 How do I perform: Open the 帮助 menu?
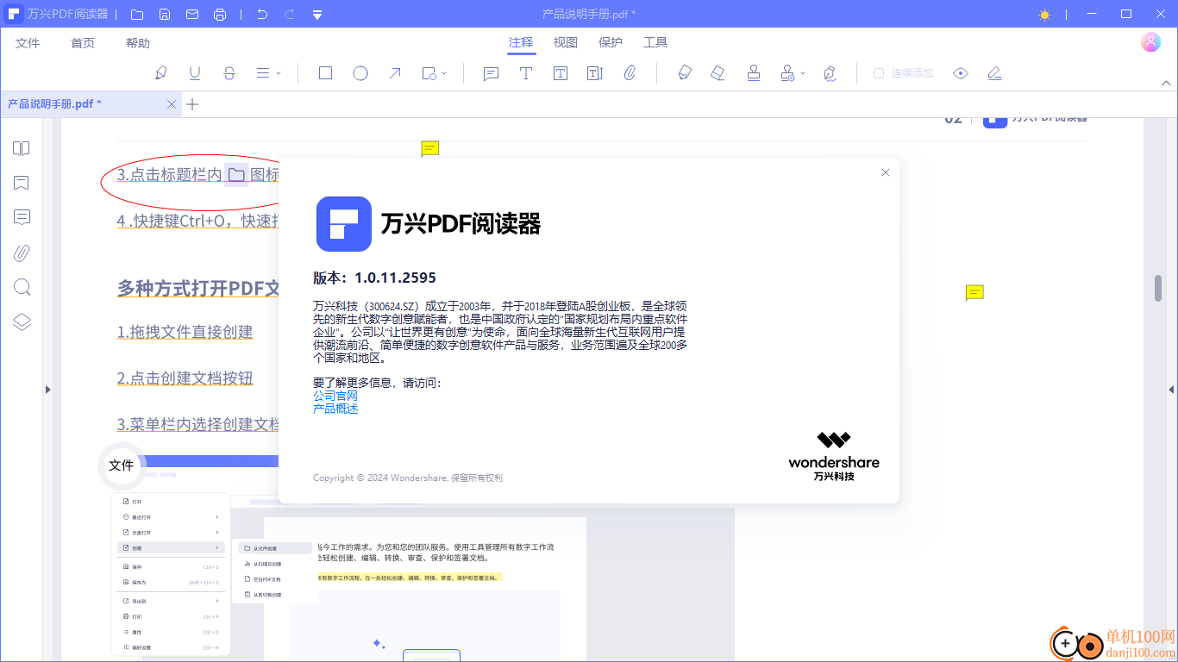138,43
